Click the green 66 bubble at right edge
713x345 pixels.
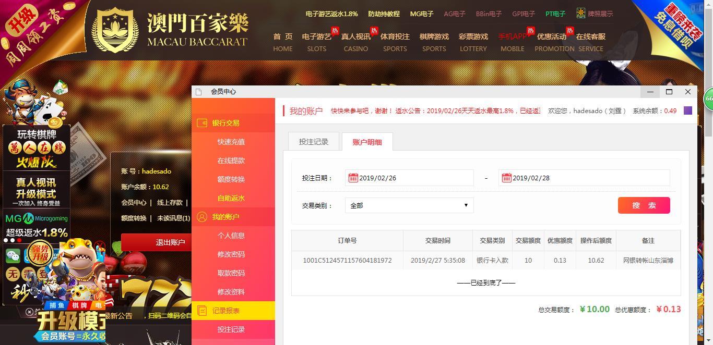click(709, 98)
